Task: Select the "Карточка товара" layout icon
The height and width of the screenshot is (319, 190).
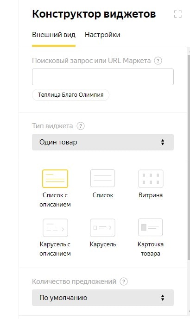Action: pos(151,227)
